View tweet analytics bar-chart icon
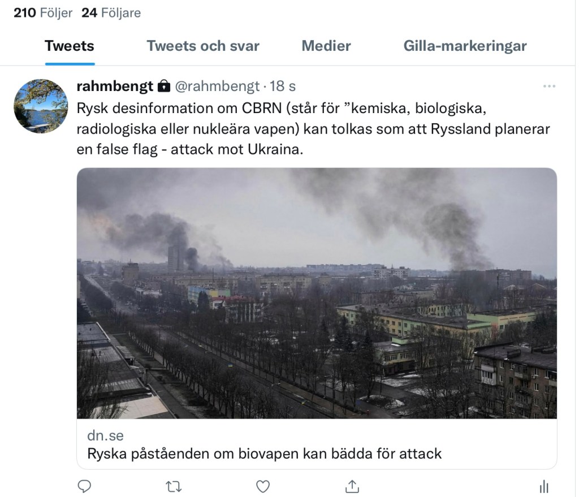This screenshot has height=497, width=579. coord(545,486)
